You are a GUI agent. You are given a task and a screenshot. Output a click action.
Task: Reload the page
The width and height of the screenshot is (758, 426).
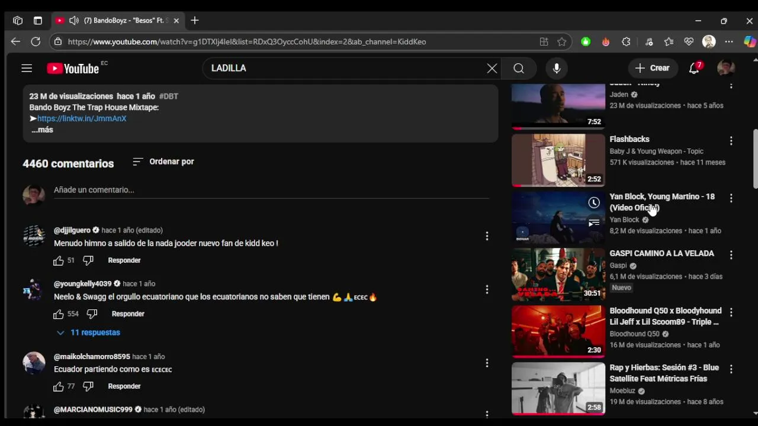pos(36,41)
